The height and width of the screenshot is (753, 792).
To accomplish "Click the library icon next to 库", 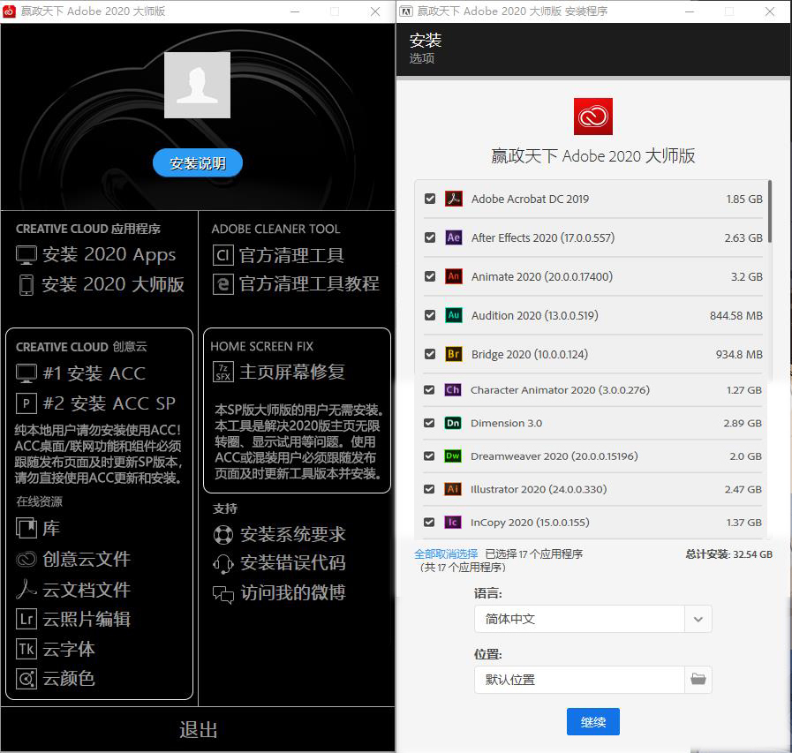I will coord(26,529).
